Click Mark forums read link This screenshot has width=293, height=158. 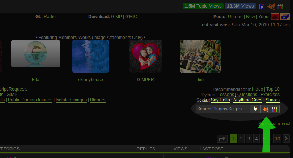274,123
